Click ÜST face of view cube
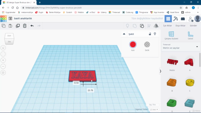 tap(9, 36)
